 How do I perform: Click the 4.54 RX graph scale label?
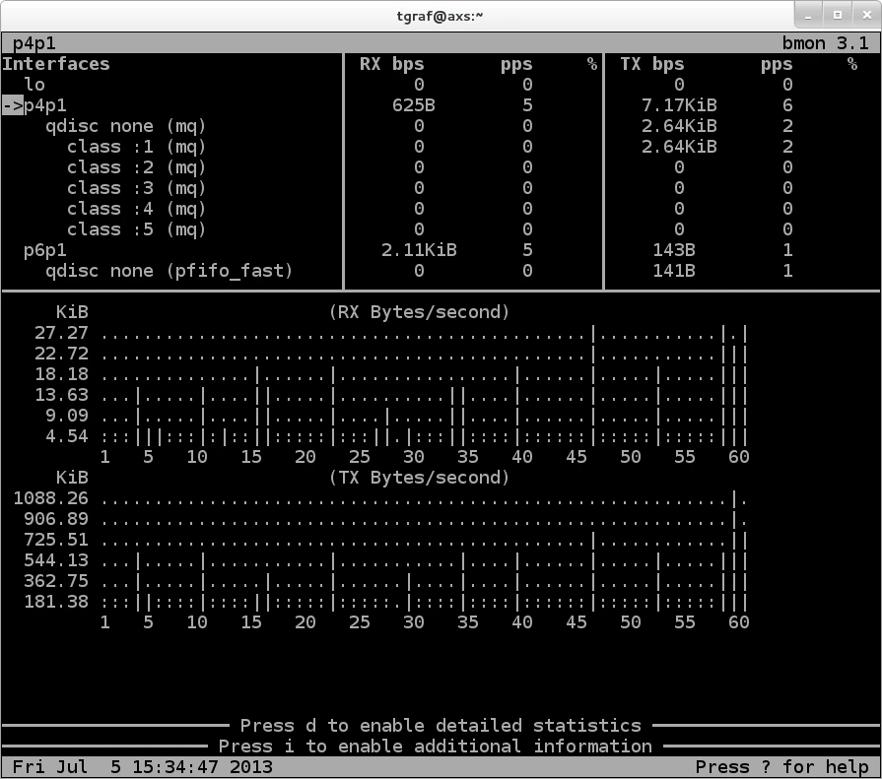click(67, 436)
